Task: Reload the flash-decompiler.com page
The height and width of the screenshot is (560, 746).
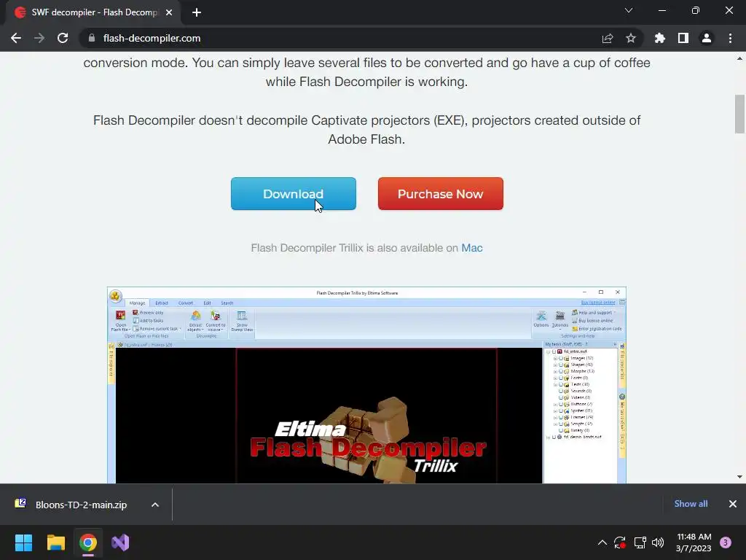Action: tap(63, 38)
